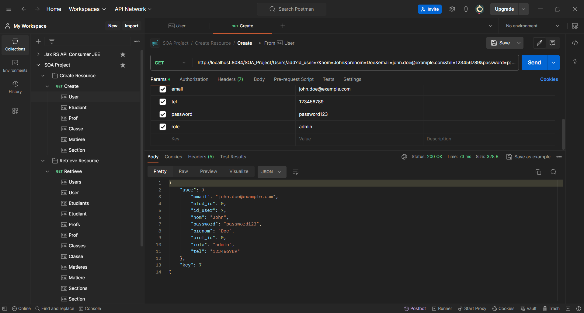The width and height of the screenshot is (584, 313).
Task: Click the edit pencil icon
Action: pyautogui.click(x=540, y=43)
